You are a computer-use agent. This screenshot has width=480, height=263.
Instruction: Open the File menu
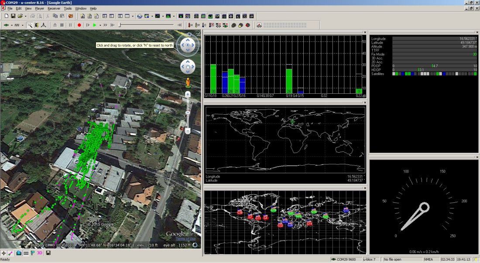[10, 9]
